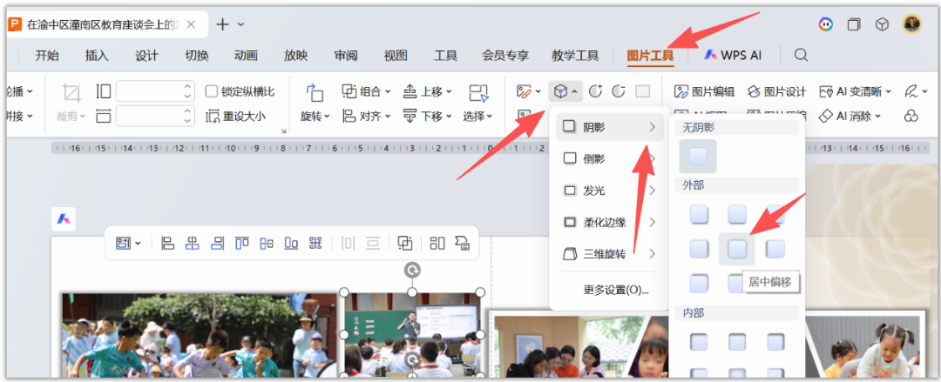Enable the 锁定纵横比 checkbox
941x382 pixels.
pyautogui.click(x=211, y=91)
